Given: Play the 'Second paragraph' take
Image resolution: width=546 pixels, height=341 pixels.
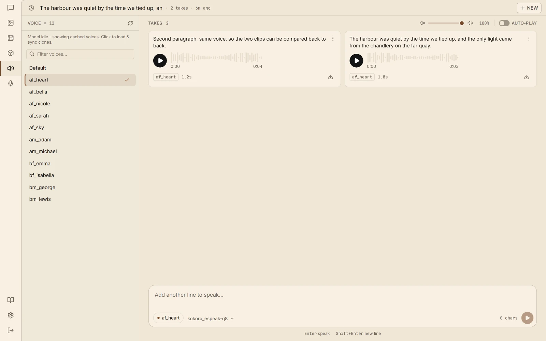Looking at the screenshot, I should click(160, 61).
